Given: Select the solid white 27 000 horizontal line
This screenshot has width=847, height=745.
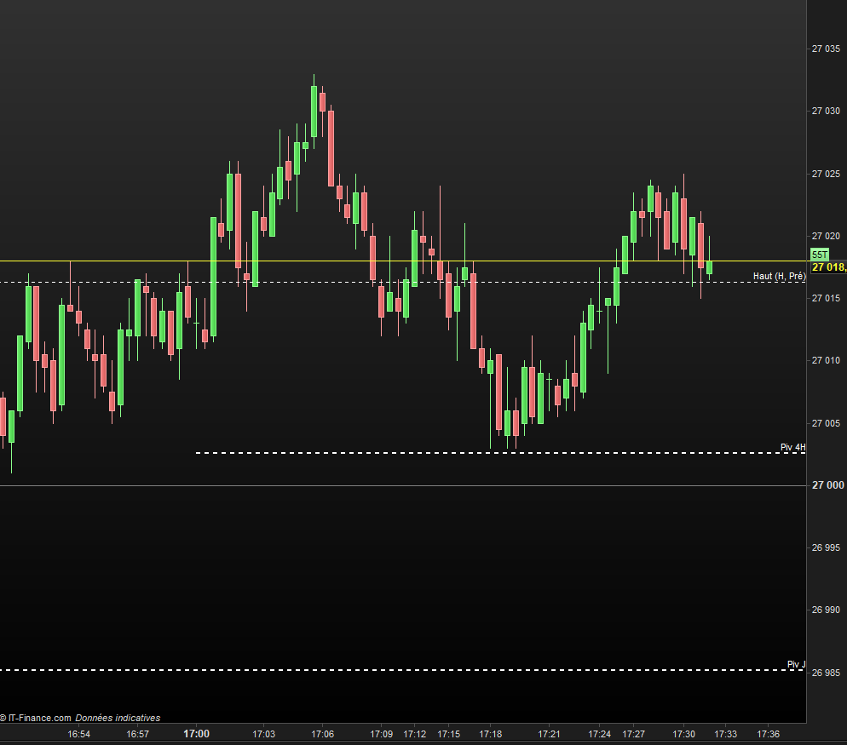Looking at the screenshot, I should point(403,486).
